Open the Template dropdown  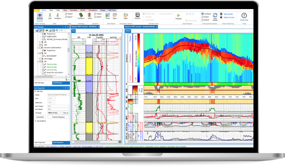tap(54, 113)
